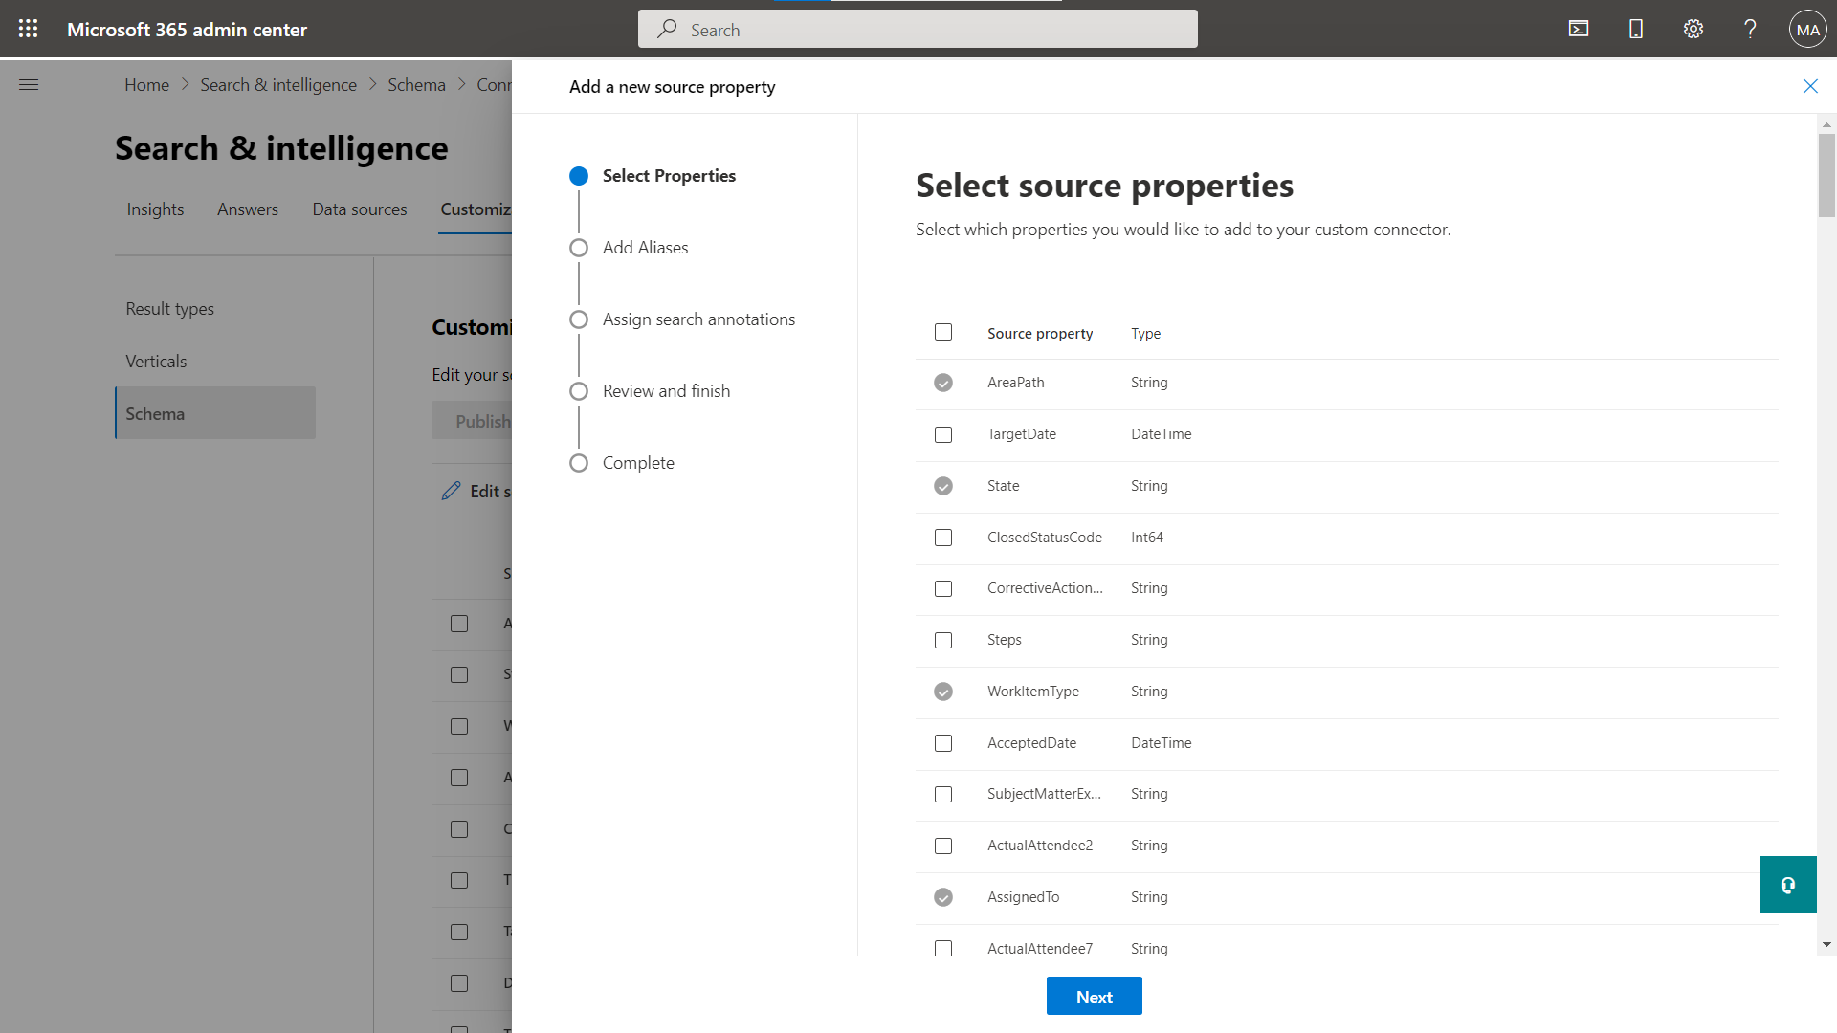Expand the steps wizard Add Aliases section

(644, 246)
